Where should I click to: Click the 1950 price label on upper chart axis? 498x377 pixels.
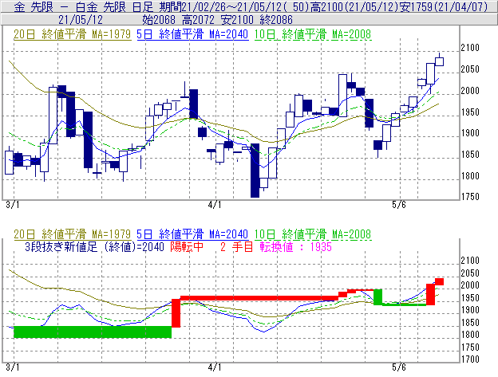[x=470, y=112]
